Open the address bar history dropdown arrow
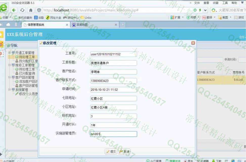Viewport: 246px width, 162px height. click(x=205, y=10)
